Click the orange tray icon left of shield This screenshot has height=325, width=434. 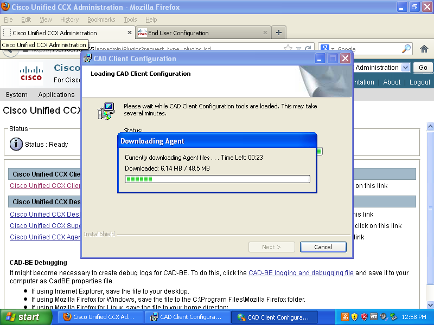click(345, 317)
